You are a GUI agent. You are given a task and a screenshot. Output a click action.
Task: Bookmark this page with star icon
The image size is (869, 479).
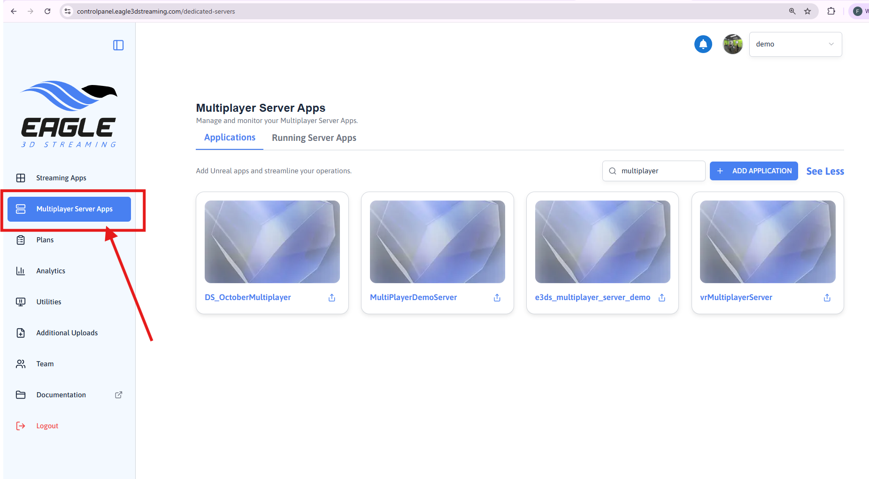[x=807, y=11]
